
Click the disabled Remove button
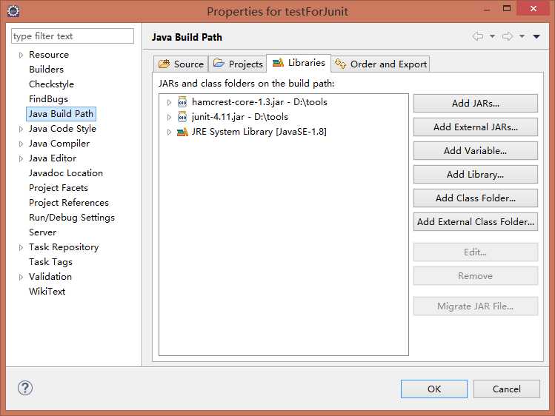tap(476, 275)
